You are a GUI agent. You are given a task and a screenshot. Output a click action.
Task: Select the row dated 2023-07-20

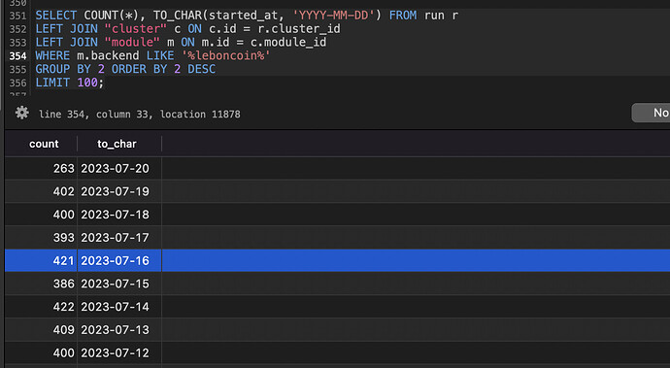point(338,168)
